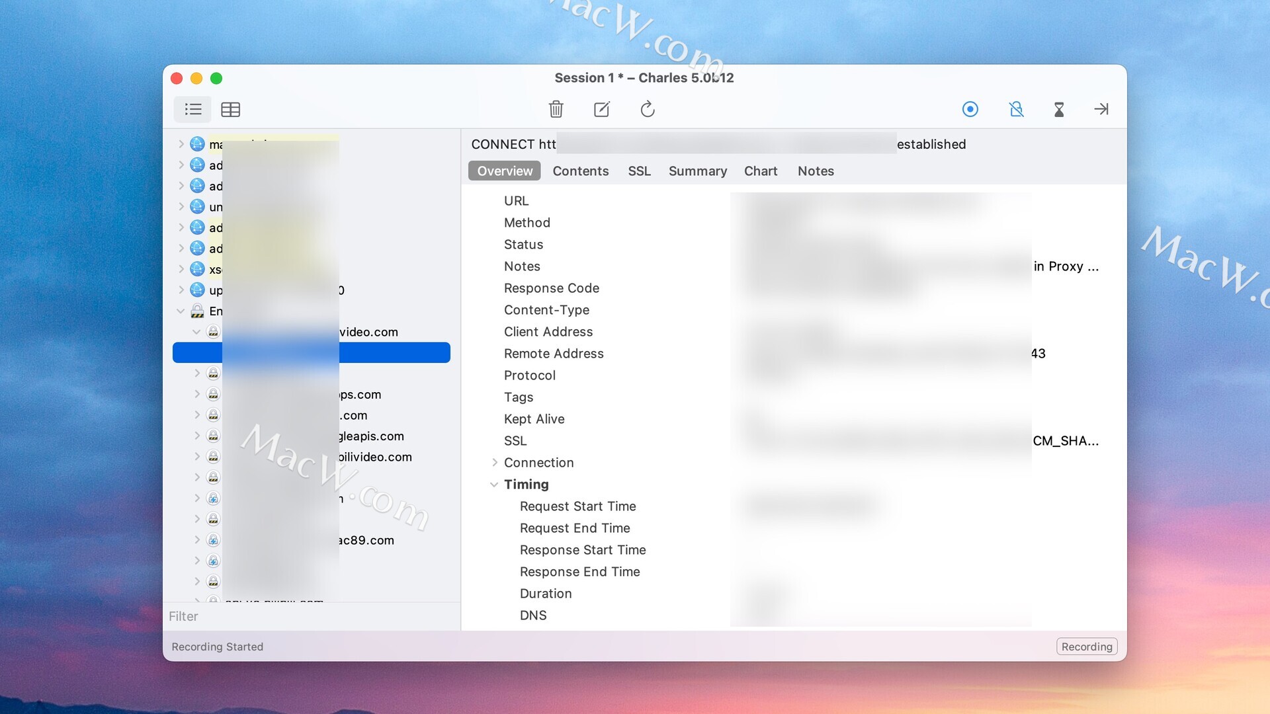Expand the Connection section
The height and width of the screenshot is (714, 1270).
pyautogui.click(x=494, y=463)
